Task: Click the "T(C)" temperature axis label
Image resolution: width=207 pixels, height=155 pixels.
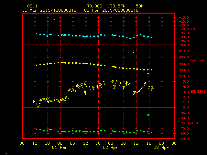Action: pyautogui.click(x=194, y=29)
